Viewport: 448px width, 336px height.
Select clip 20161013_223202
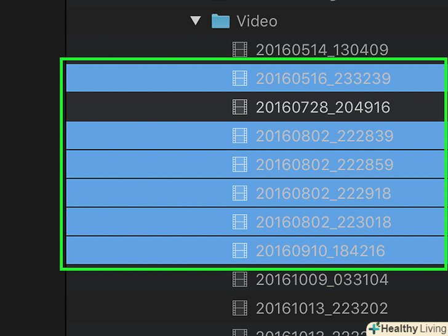coord(322,308)
